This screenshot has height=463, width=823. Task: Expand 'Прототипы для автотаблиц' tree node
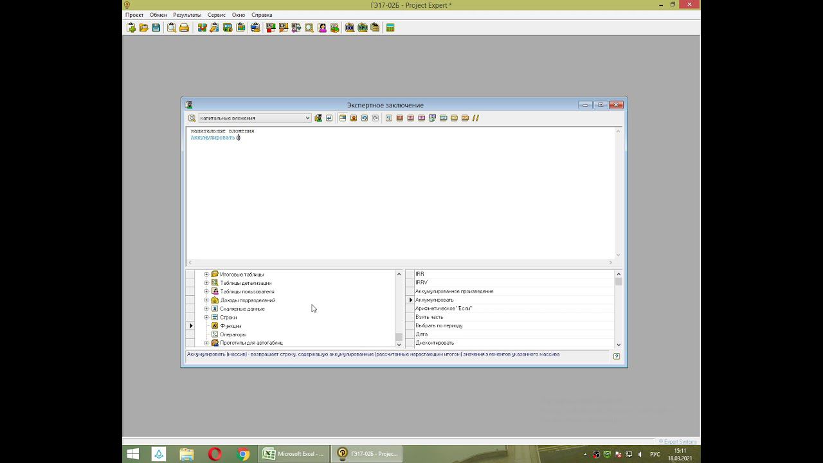pyautogui.click(x=206, y=343)
